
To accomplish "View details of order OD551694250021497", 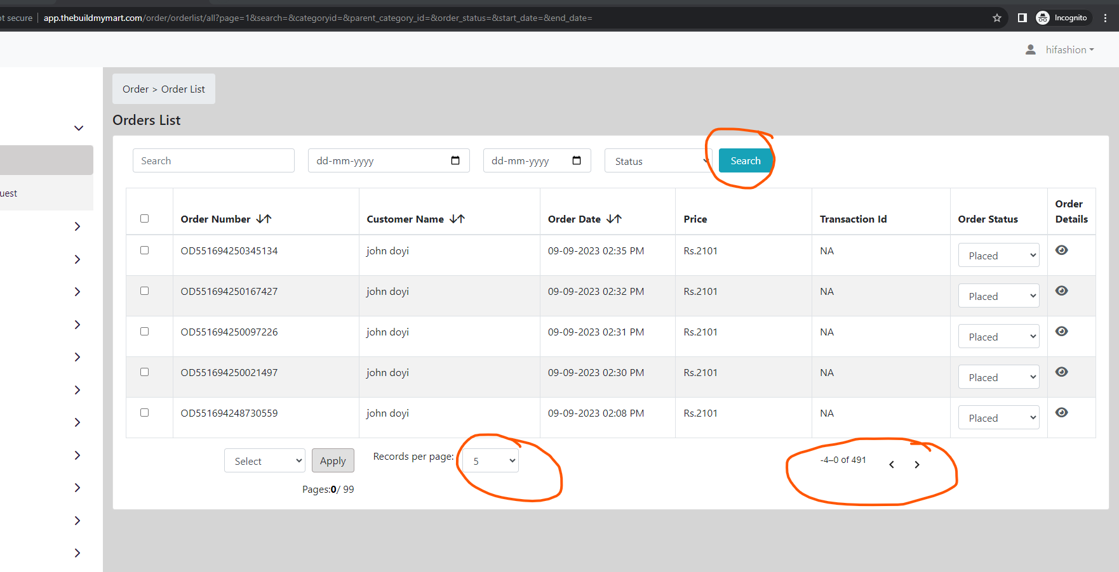I will point(1061,372).
